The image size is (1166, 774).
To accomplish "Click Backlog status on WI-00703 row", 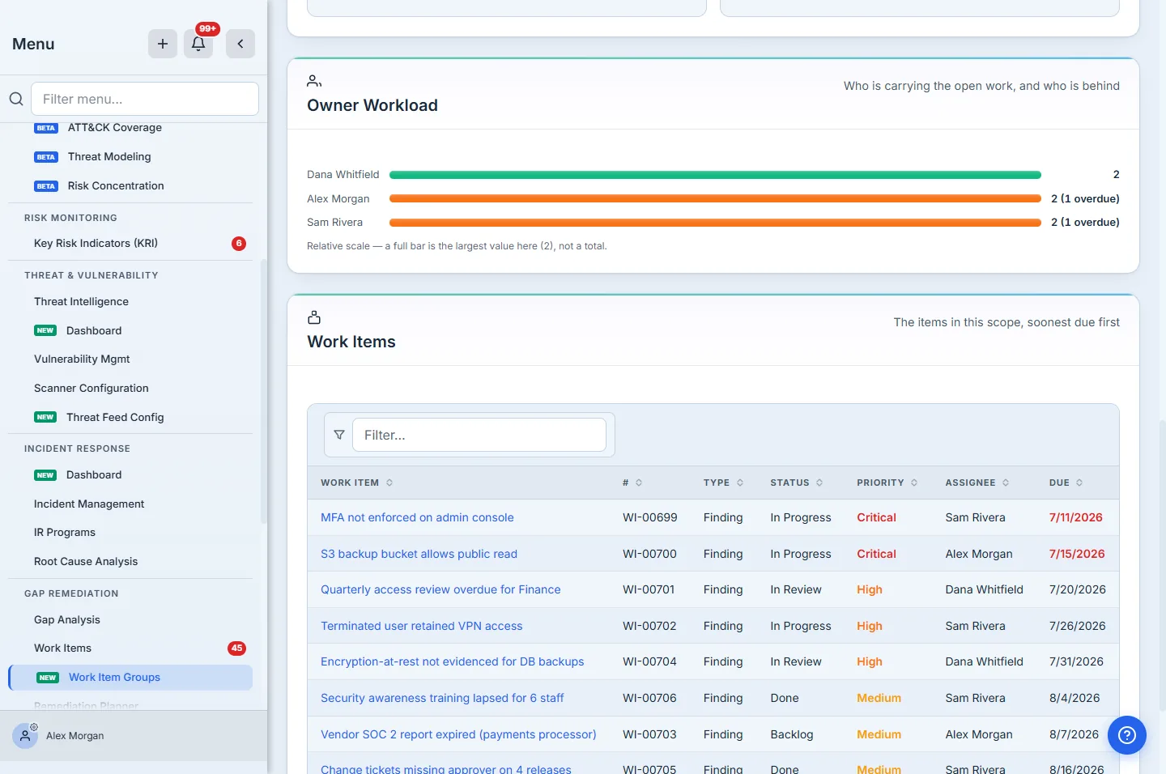I will 791,735.
